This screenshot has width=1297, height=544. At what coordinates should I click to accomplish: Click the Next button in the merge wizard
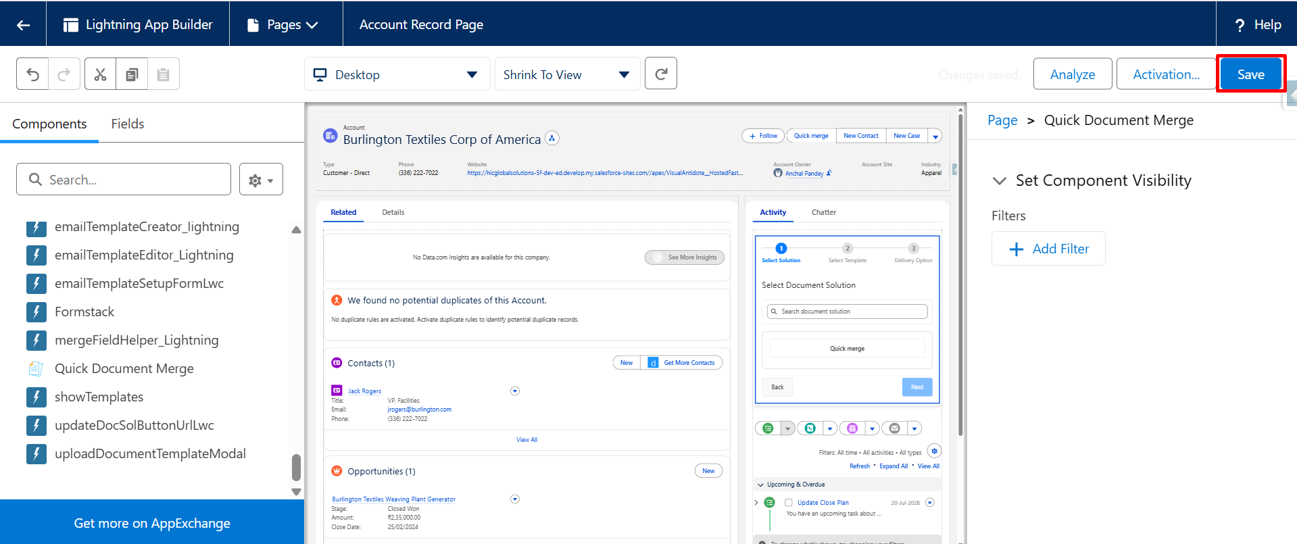(x=917, y=387)
